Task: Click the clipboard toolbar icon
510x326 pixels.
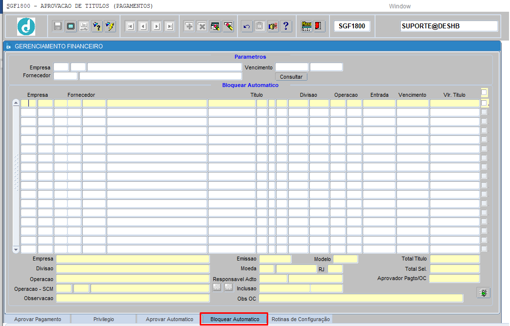Action: (x=259, y=26)
